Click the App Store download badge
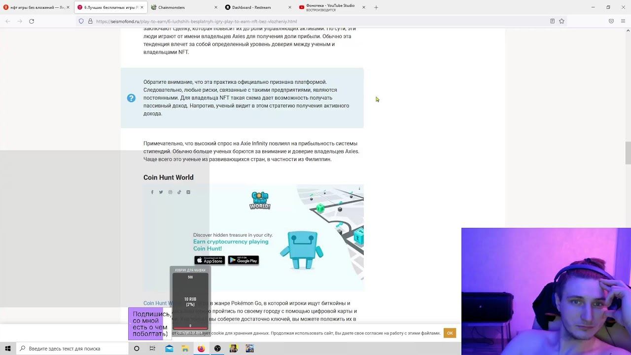This screenshot has width=631, height=355. point(210,260)
